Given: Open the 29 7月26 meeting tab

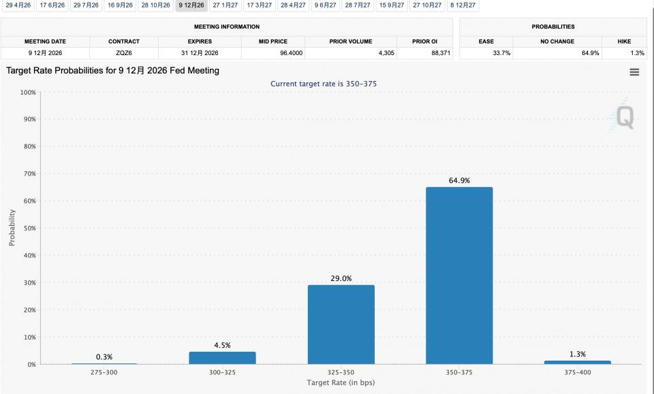Looking at the screenshot, I should click(86, 5).
